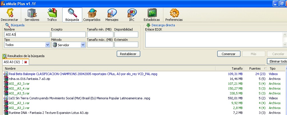Viewport: 287px width, 115px height.
Task: Select ASI__A3_1.rar result
Action: pyautogui.click(x=19, y=103)
